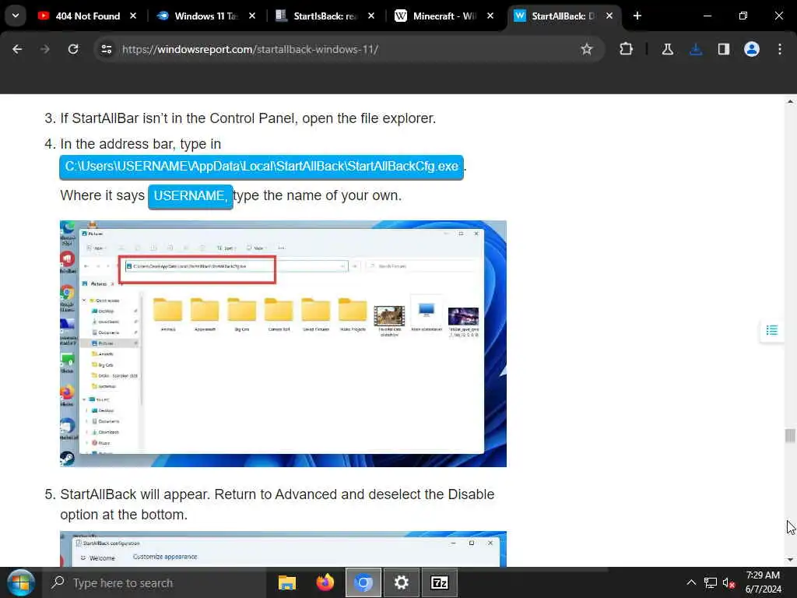Open the Extensions puzzle icon
Viewport: 797px width, 598px height.
[627, 49]
